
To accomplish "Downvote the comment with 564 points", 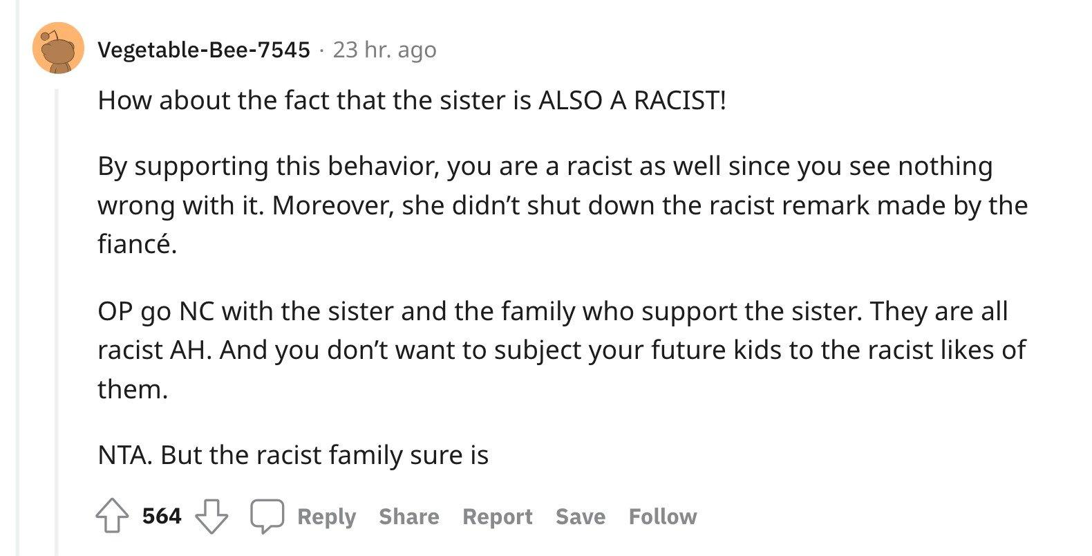I will 212,517.
